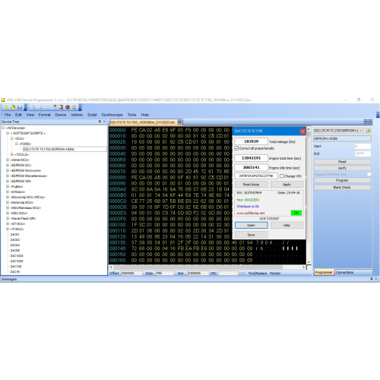
Task: Collapse the ECU tree node
Action: [12, 138]
